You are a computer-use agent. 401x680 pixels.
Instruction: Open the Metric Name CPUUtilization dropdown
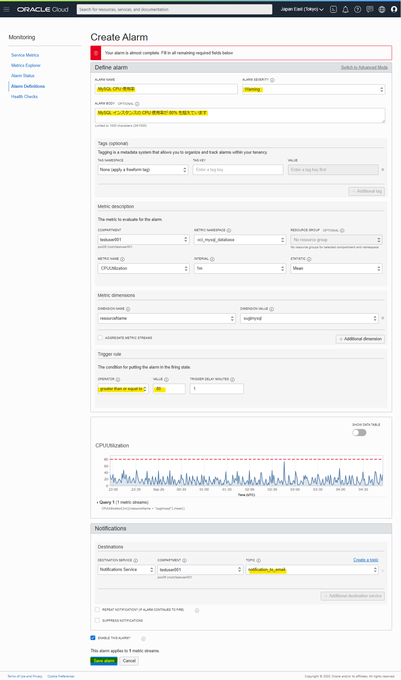(x=144, y=268)
